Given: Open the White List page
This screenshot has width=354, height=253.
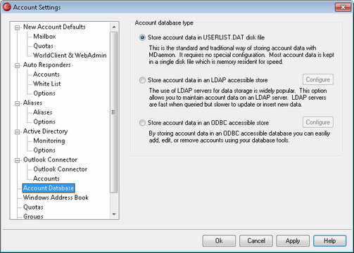Looking at the screenshot, I should (x=47, y=84).
